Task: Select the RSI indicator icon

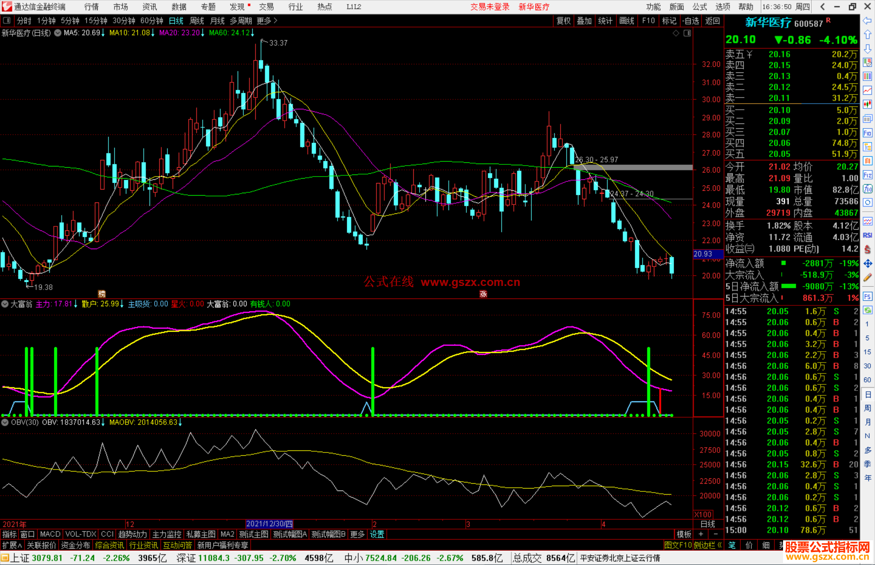Action: coord(867,235)
